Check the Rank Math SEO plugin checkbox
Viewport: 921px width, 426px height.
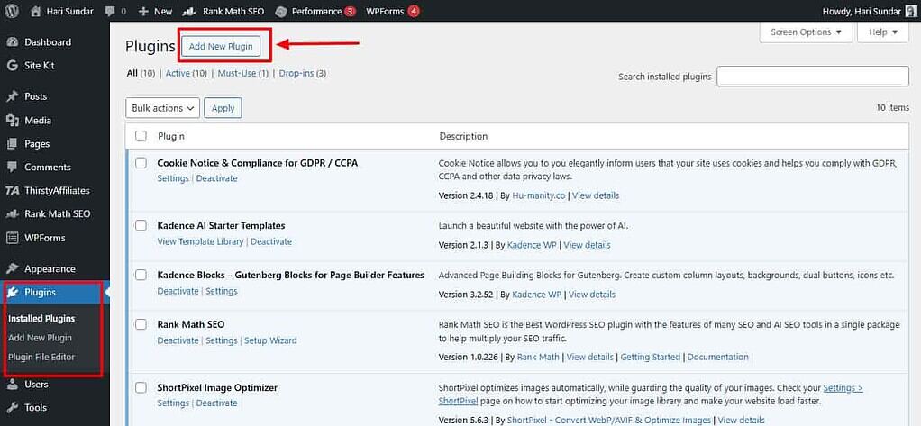click(141, 324)
